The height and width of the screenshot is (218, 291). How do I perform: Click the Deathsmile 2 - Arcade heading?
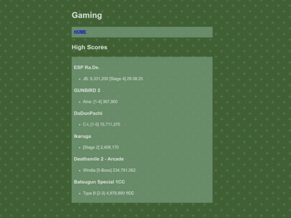point(99,159)
